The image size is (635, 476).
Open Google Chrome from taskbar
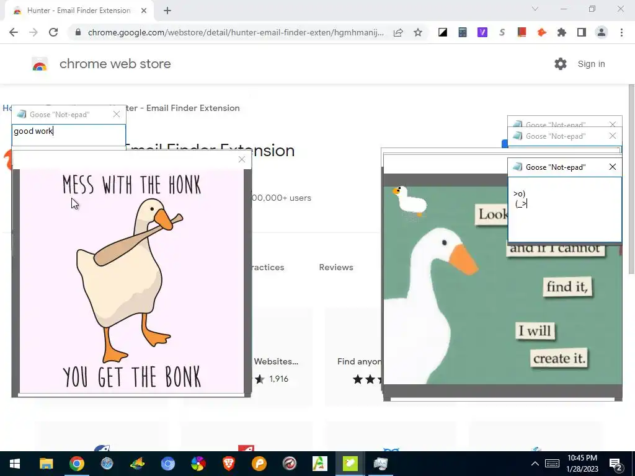pos(76,464)
